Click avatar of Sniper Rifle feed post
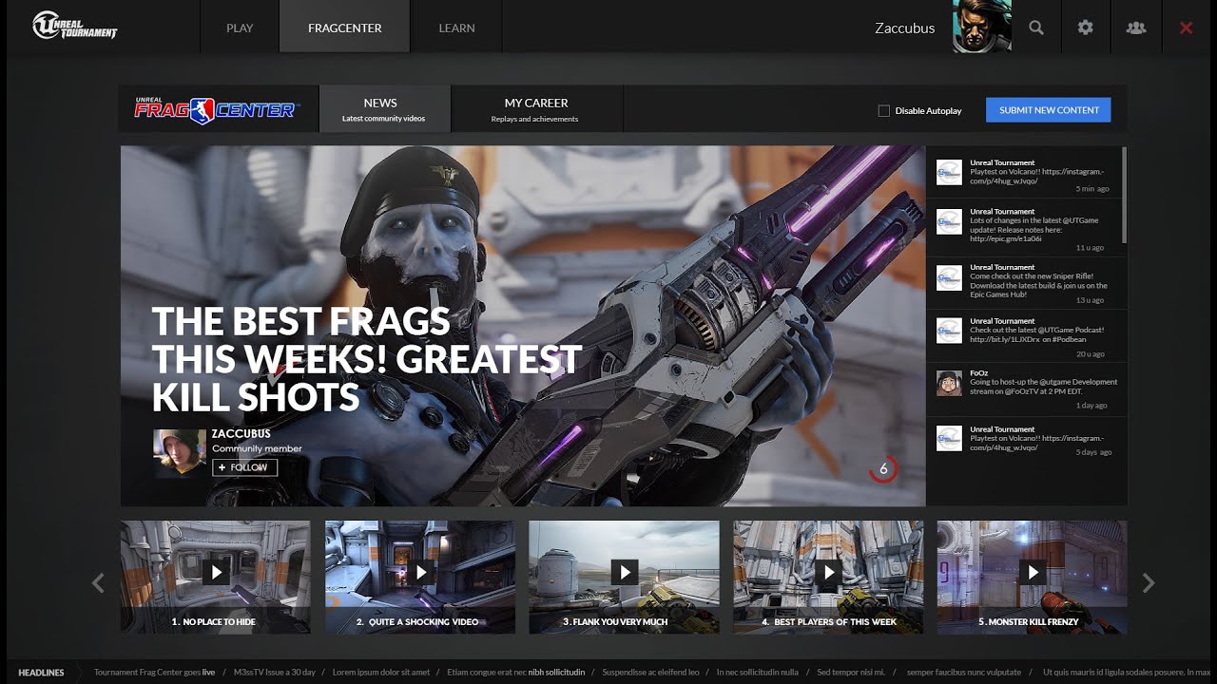 click(949, 277)
